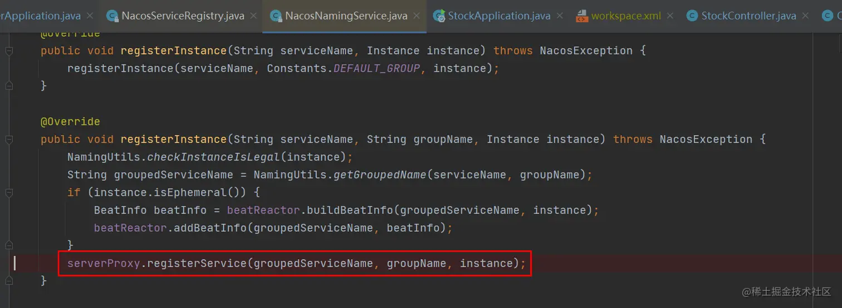The image size is (842, 308).
Task: Switch to the workspace.xml tab
Action: tap(625, 16)
